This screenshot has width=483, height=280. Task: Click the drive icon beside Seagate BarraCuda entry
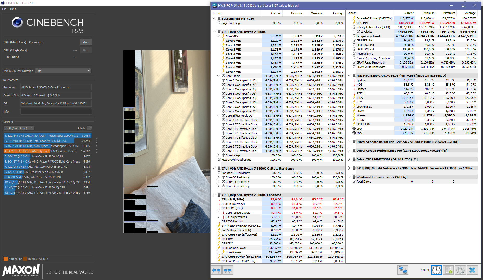[354, 142]
